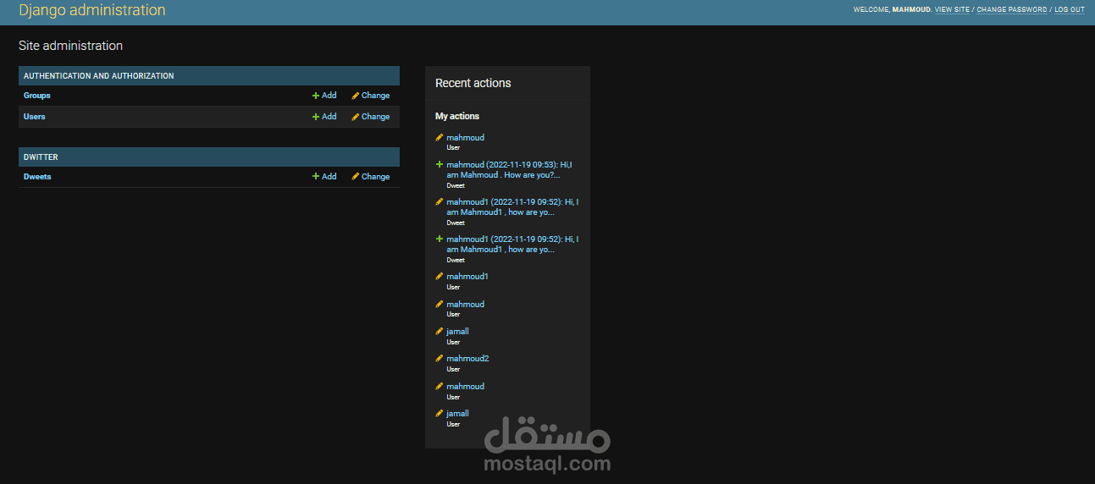
Task: Click the pencil icon in Groups row
Action: (x=356, y=96)
